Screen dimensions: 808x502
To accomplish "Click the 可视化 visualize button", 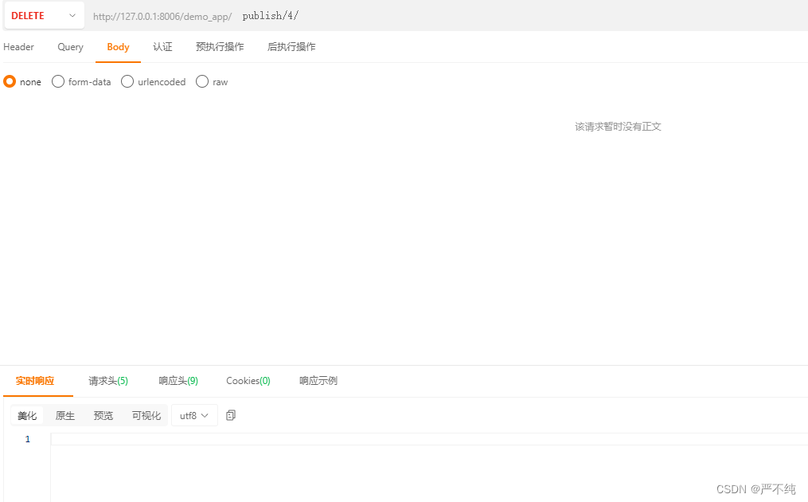I will coord(146,415).
